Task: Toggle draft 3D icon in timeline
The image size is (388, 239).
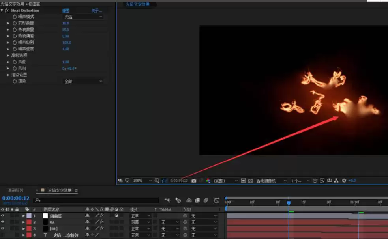Action: [178, 200]
